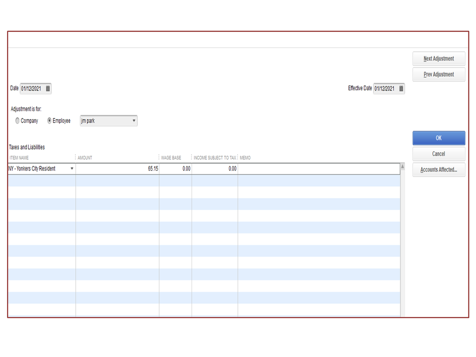Viewport: 476px width, 357px height.
Task: Click the table scrollbar up arrow
Action: coord(403,166)
